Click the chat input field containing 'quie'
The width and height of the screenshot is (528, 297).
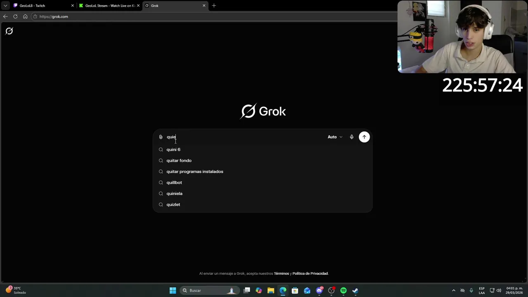245,137
